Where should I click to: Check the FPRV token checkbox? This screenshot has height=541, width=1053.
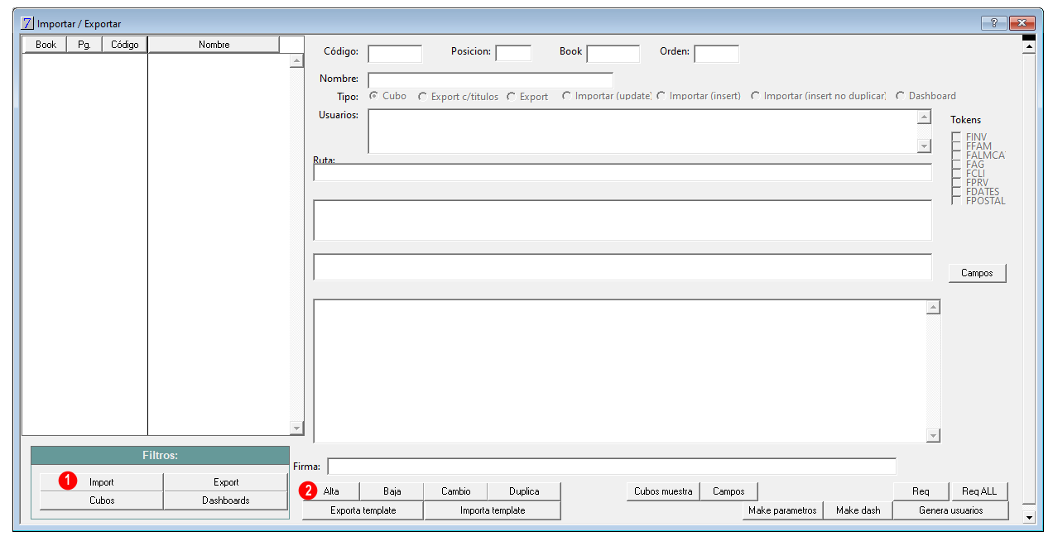pos(956,183)
